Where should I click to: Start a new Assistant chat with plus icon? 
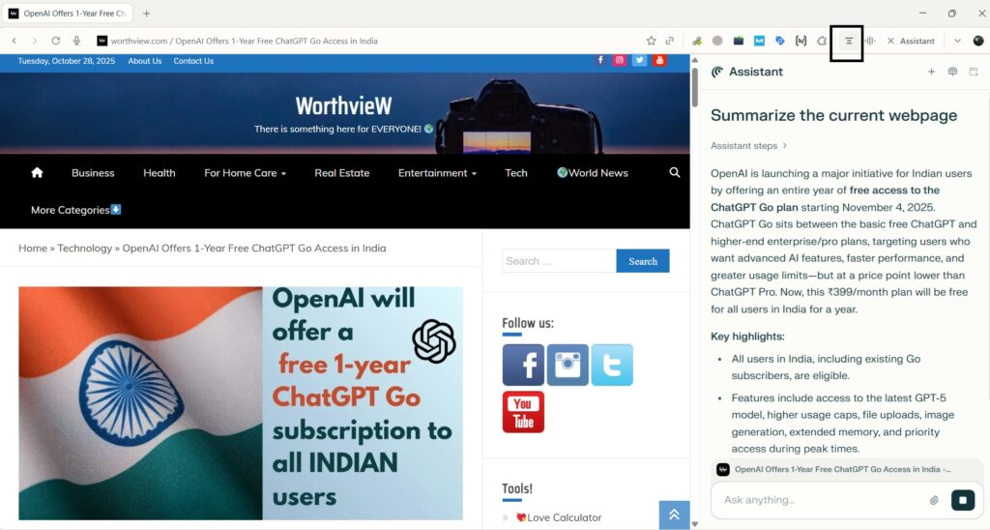pyautogui.click(x=931, y=72)
